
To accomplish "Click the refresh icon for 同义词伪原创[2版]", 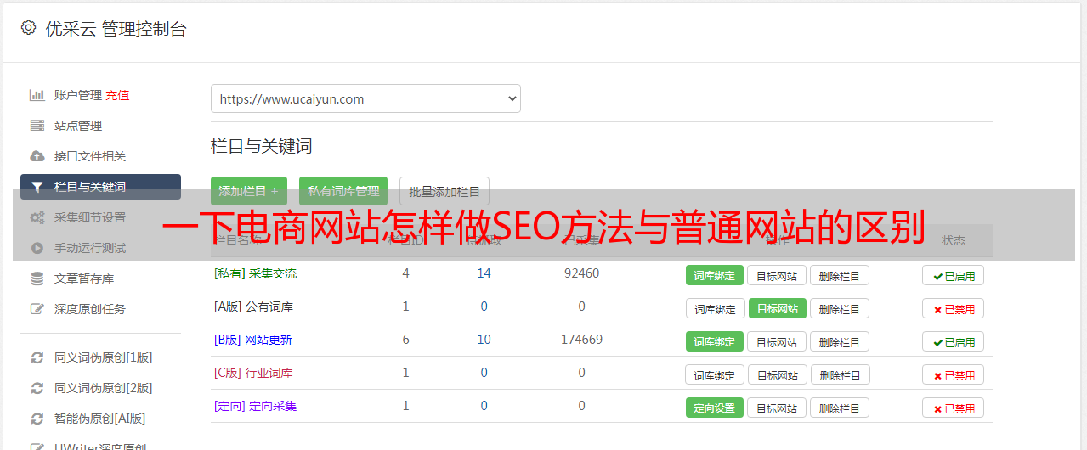I will [x=37, y=388].
